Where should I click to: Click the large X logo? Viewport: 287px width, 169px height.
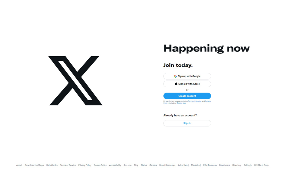75,81
